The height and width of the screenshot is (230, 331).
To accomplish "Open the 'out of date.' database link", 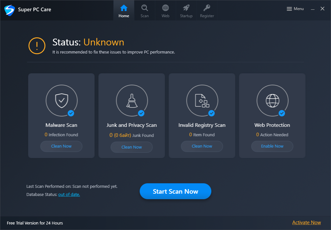I will point(69,194).
